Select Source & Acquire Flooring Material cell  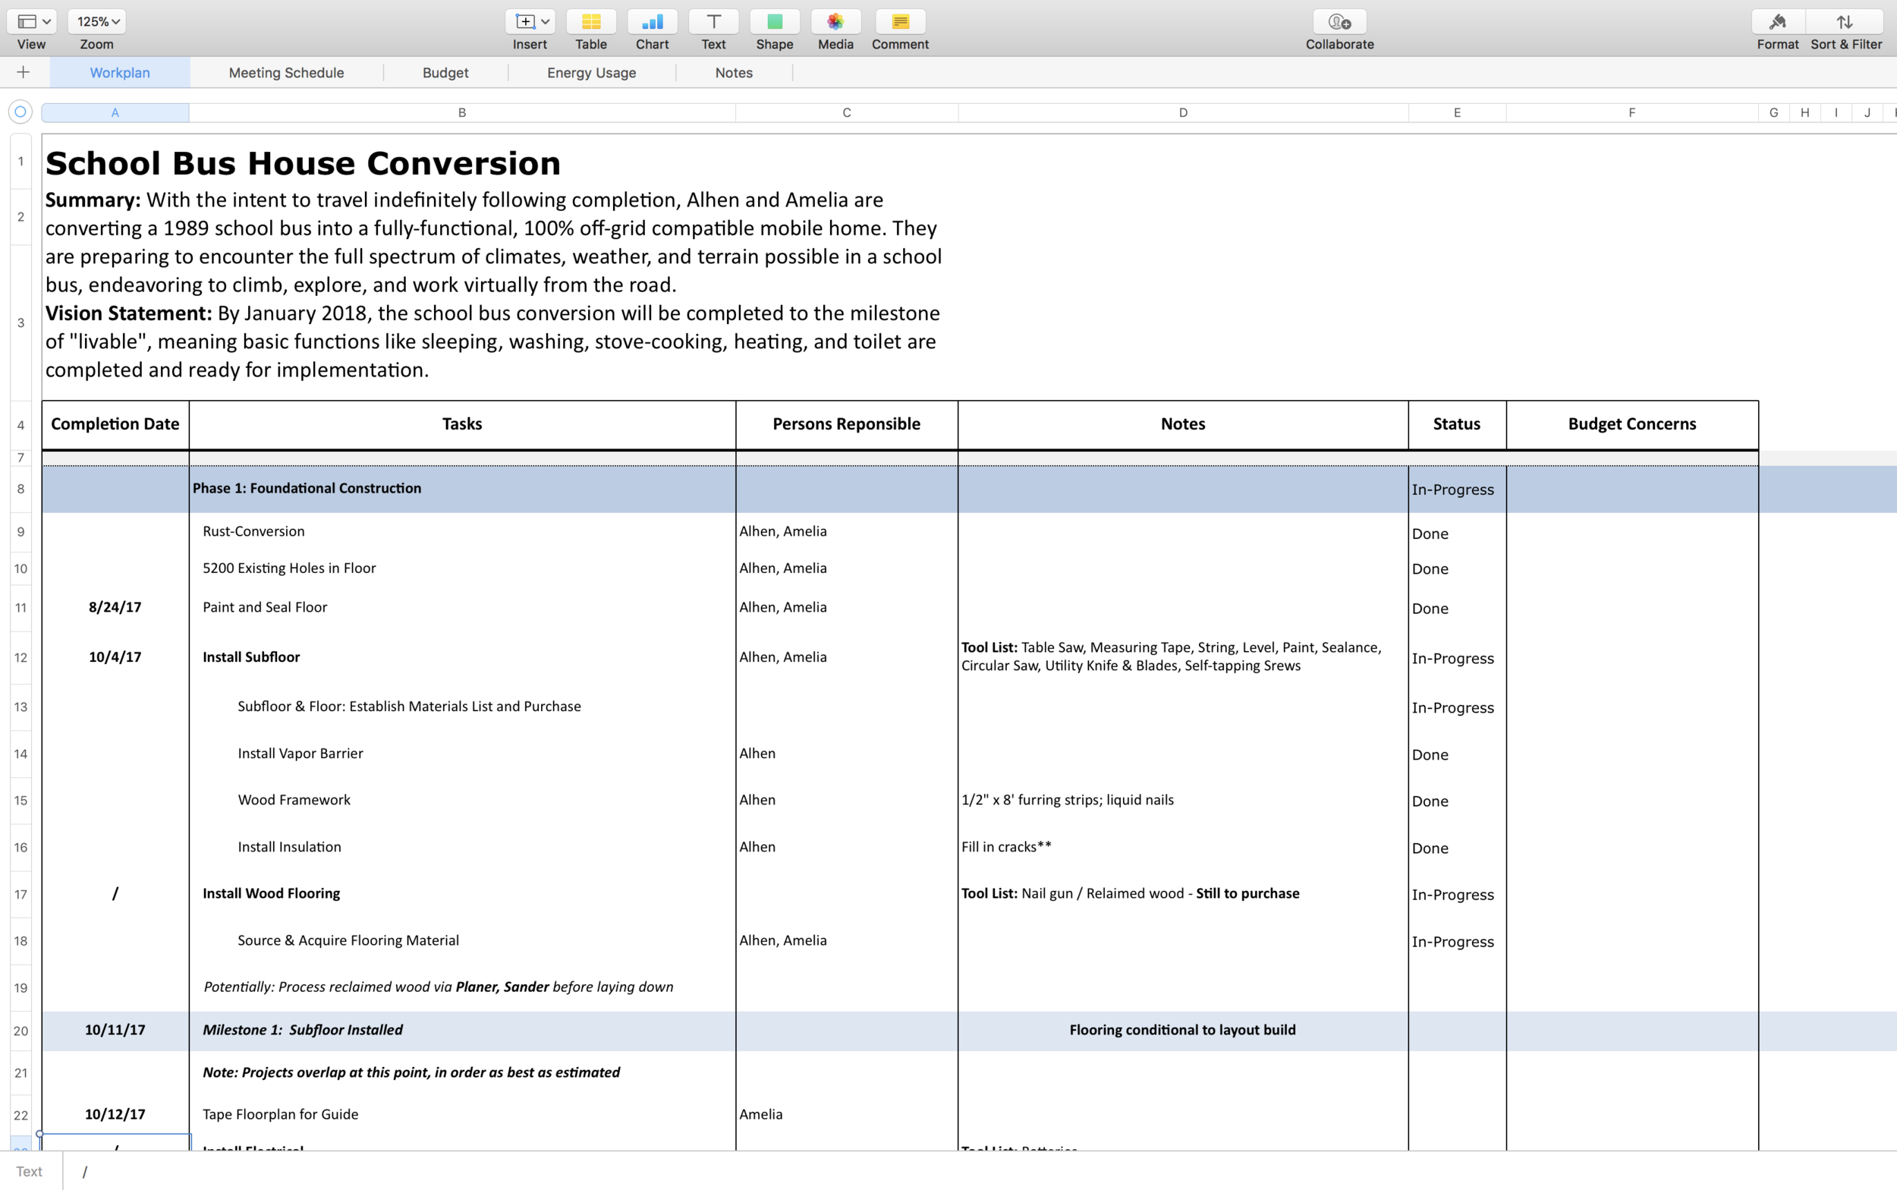point(462,940)
